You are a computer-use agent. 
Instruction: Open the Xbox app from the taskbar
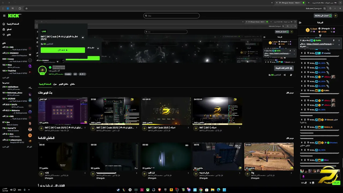148,190
